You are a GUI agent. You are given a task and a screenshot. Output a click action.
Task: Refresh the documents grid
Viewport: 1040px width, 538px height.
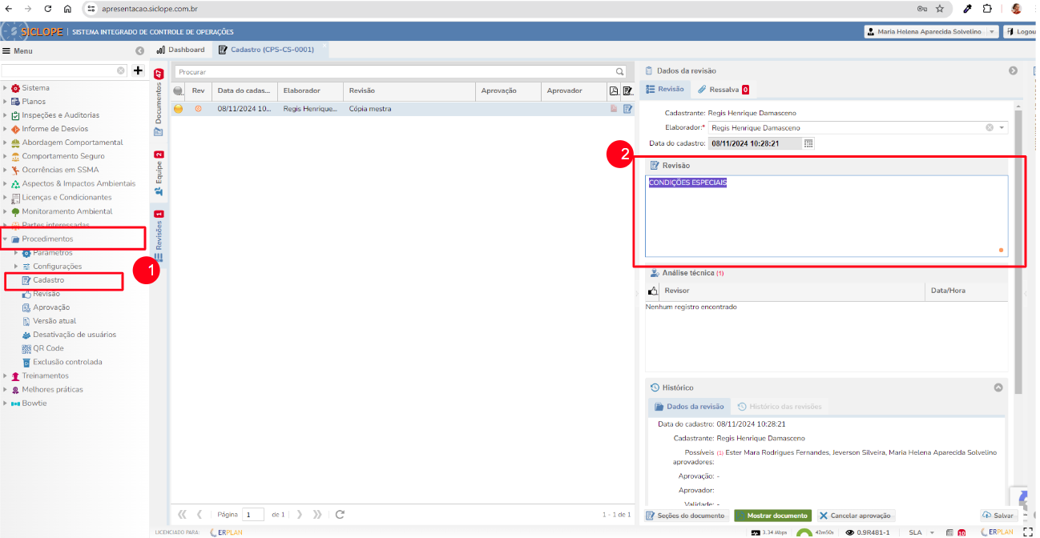[x=340, y=514]
